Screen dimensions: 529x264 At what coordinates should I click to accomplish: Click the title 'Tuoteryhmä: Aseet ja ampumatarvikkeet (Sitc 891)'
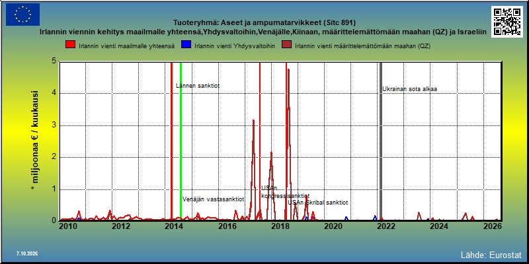point(264,23)
